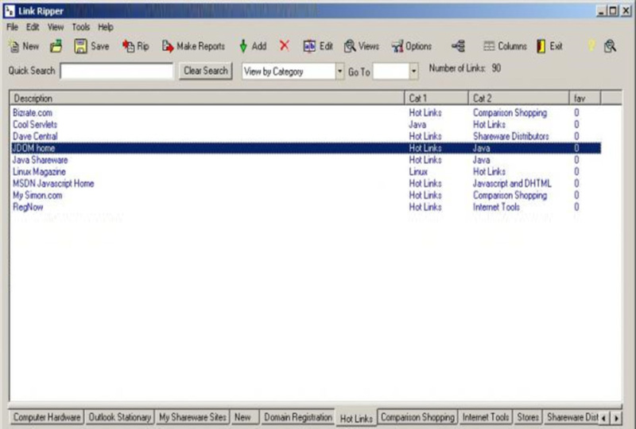Switch to the Stores tab
This screenshot has height=429, width=636.
(x=528, y=417)
